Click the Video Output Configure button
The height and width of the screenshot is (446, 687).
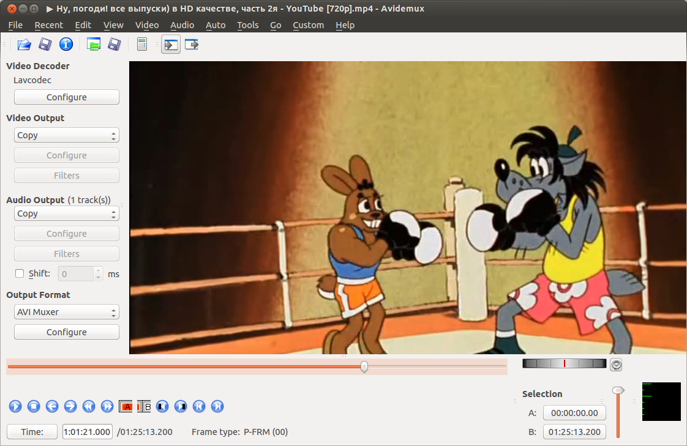[67, 155]
